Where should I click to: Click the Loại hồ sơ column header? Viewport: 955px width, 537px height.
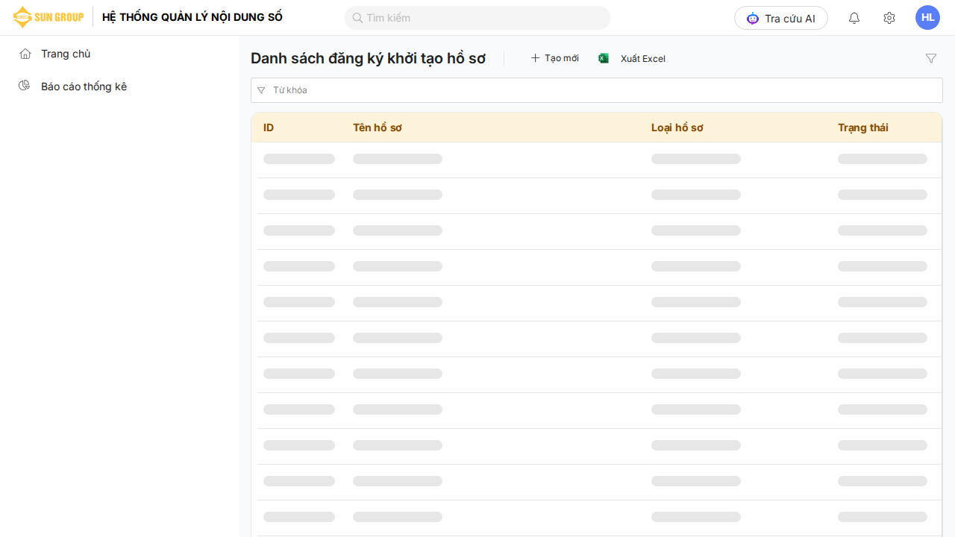[x=677, y=128]
